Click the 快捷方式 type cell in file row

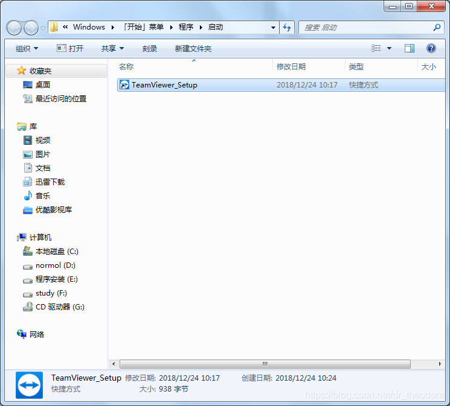pos(364,85)
